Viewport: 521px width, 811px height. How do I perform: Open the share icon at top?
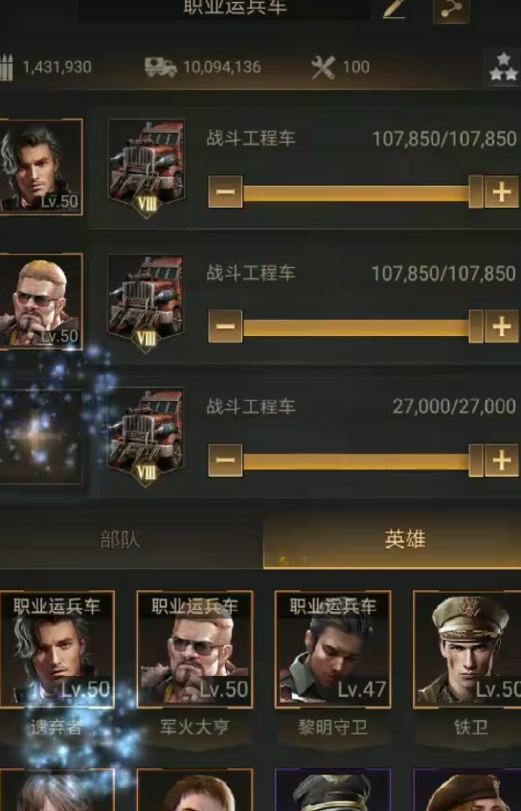point(451,10)
